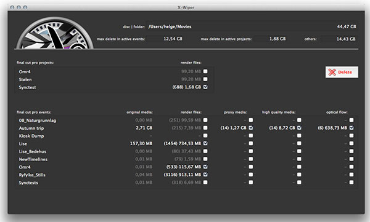Click the optical flow column header
The height and width of the screenshot is (222, 370).
coord(337,112)
